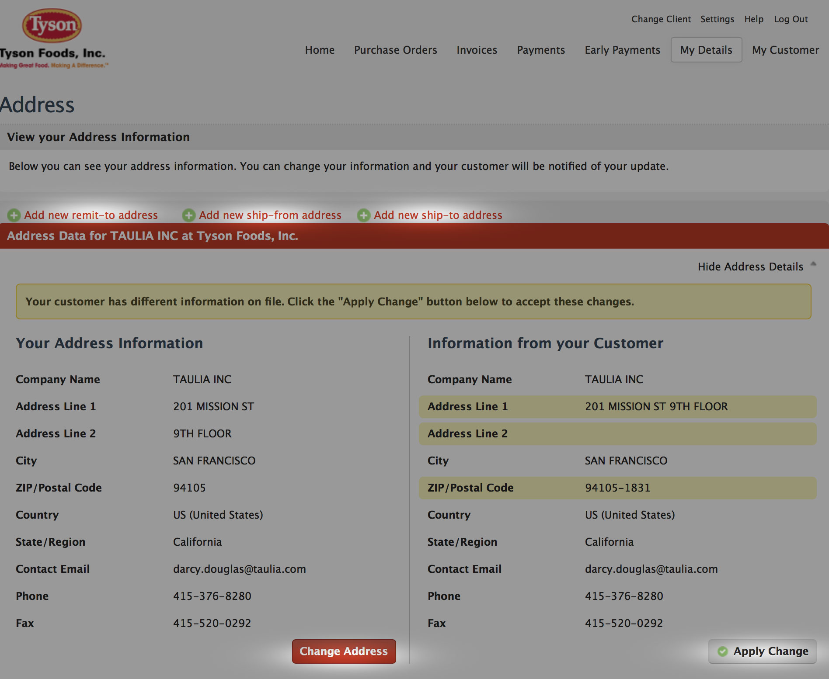Click Add new remit-to address
Image resolution: width=829 pixels, height=679 pixels.
91,215
